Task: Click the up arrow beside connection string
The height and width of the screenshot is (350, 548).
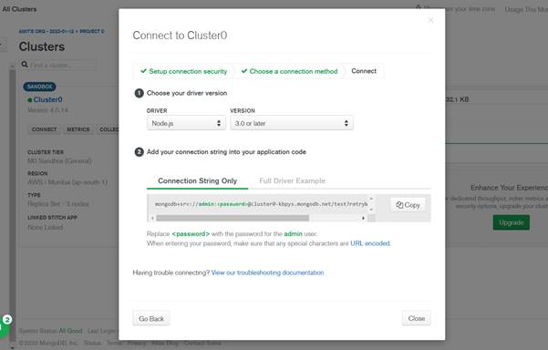Action: (371, 199)
